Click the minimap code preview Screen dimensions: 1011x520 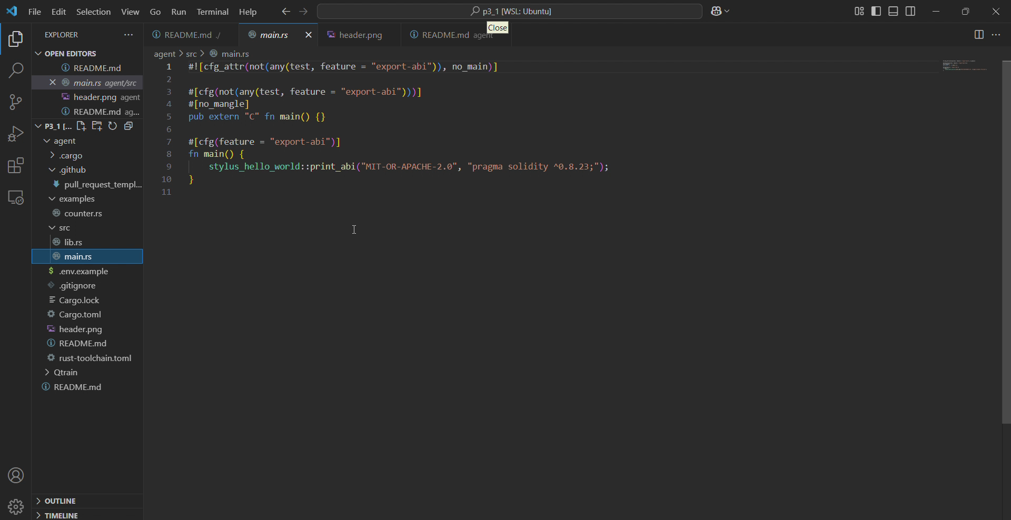coord(965,65)
